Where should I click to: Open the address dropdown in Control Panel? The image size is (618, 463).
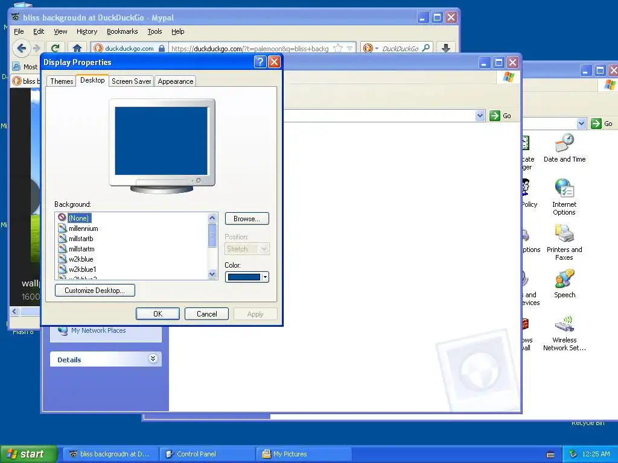point(581,124)
